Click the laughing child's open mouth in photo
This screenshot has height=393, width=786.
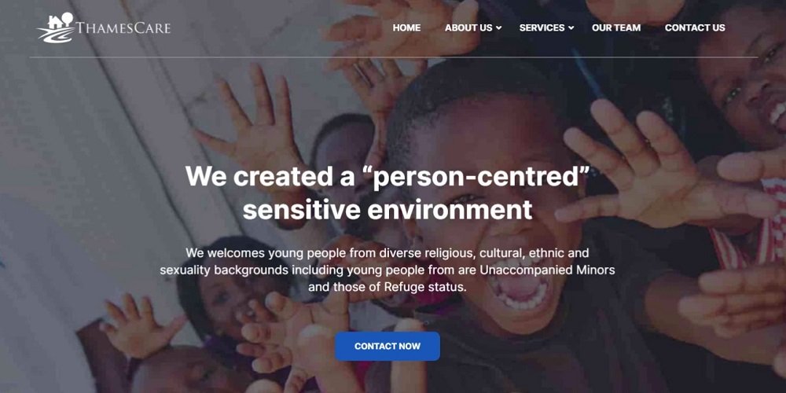[520, 286]
